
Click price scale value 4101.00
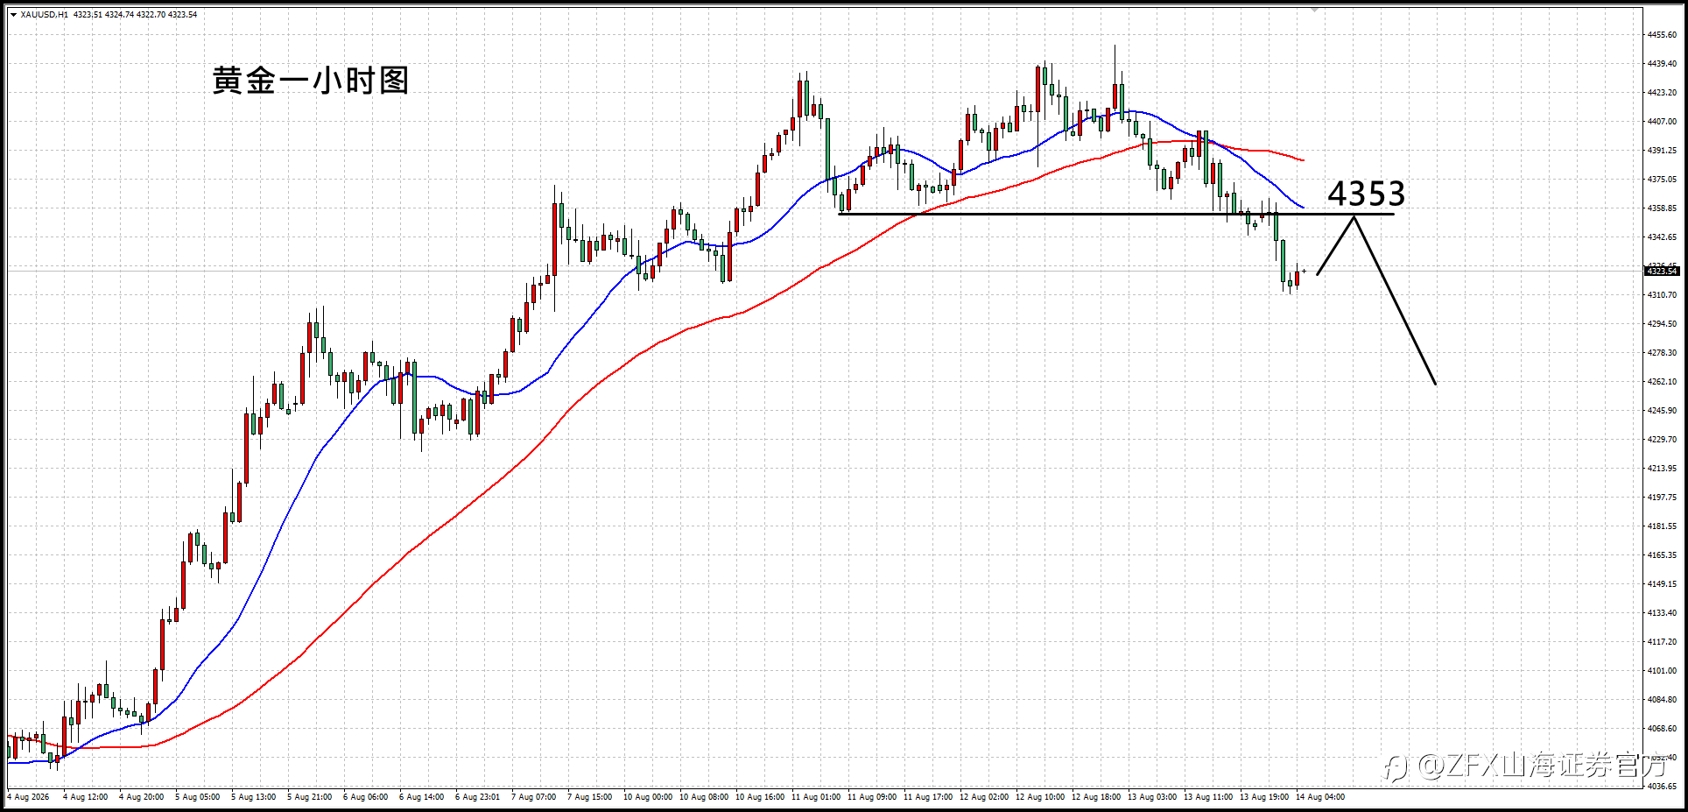(1662, 671)
